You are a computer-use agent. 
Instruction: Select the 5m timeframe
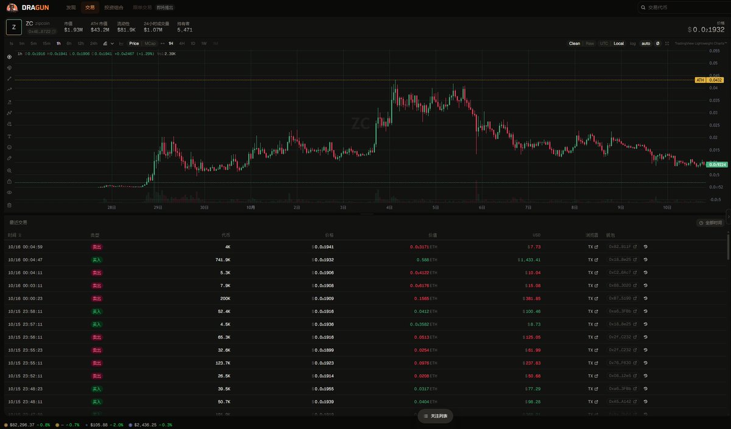click(x=34, y=44)
